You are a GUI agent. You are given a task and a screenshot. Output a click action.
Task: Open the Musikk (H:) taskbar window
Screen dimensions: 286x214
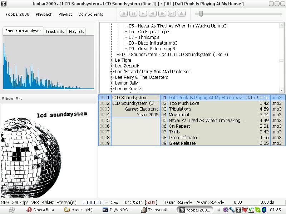pyautogui.click(x=78, y=210)
